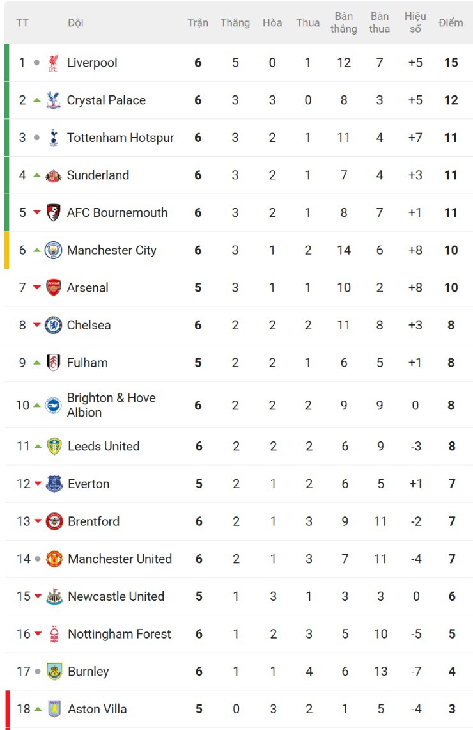Open the Sunderland team link
Image resolution: width=473 pixels, height=730 pixels.
pyautogui.click(x=98, y=175)
